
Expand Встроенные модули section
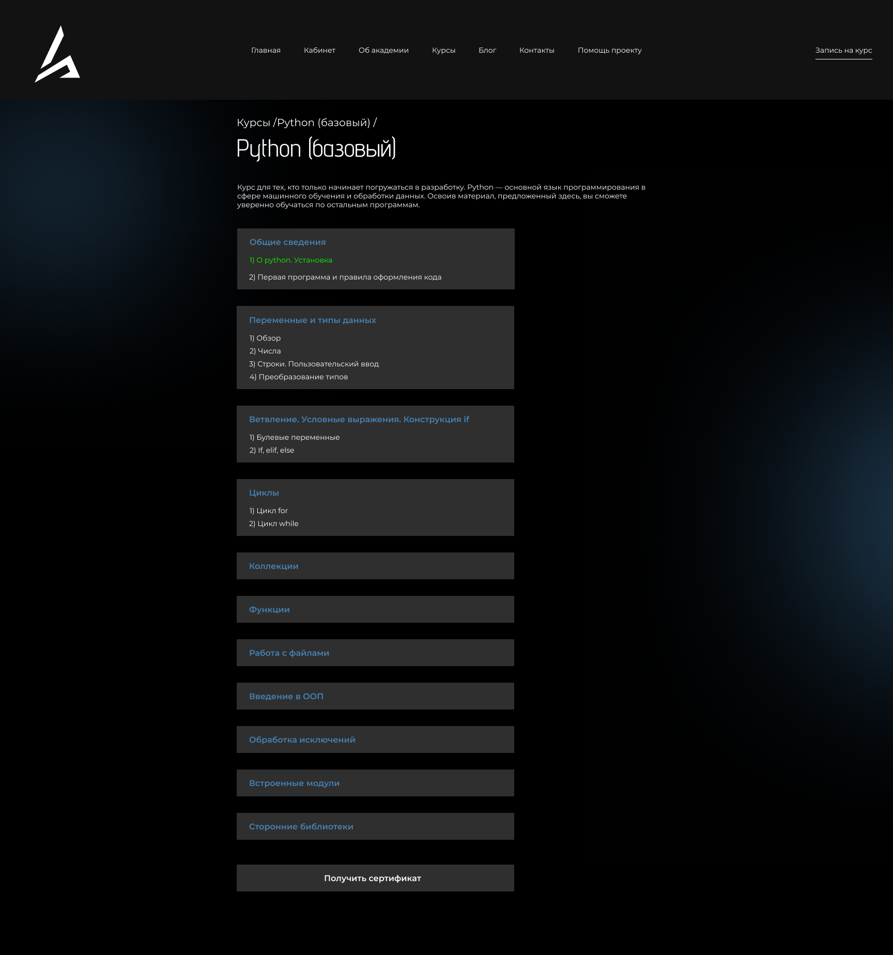[x=375, y=783]
